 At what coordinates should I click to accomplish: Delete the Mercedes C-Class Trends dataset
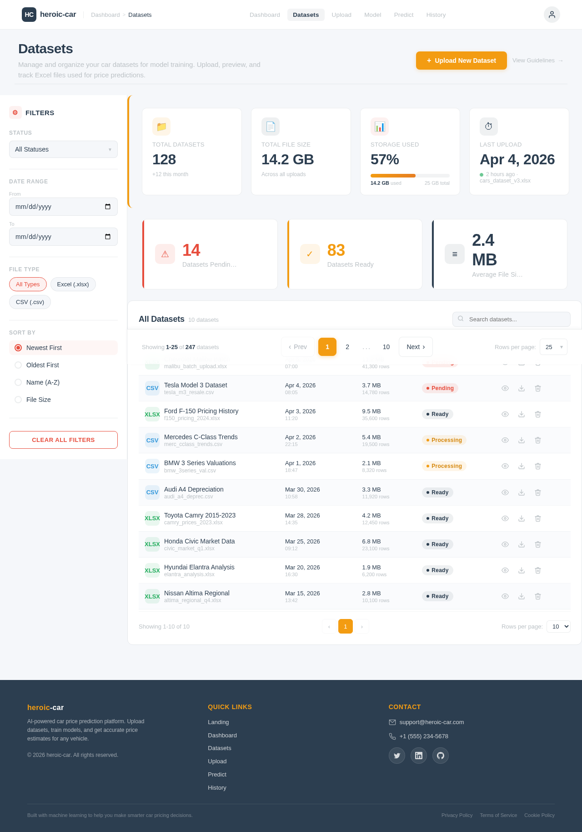pos(538,440)
